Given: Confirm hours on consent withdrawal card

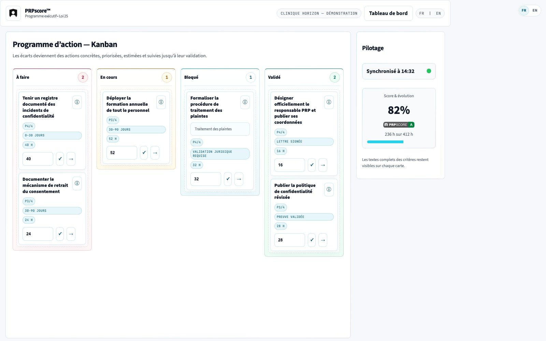Looking at the screenshot, I should point(60,234).
